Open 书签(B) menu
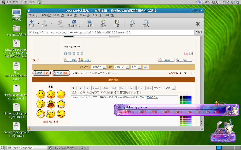This screenshot has width=241, height=150. (85, 15)
